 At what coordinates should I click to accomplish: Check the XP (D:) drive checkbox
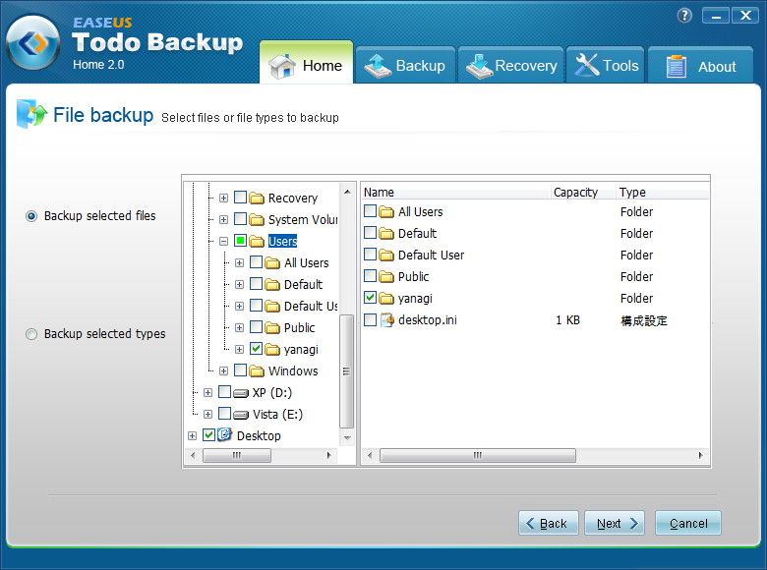click(x=224, y=391)
